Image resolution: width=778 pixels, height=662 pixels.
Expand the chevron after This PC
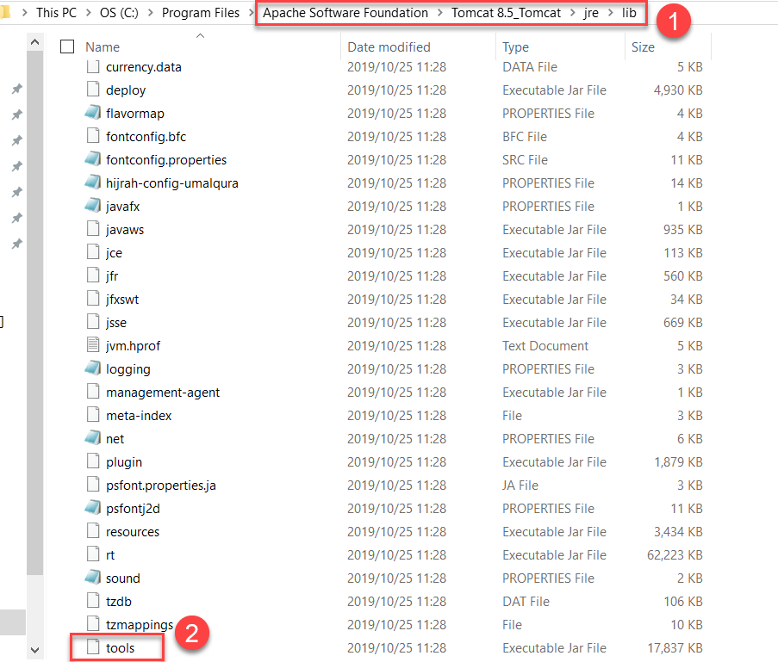pos(89,12)
